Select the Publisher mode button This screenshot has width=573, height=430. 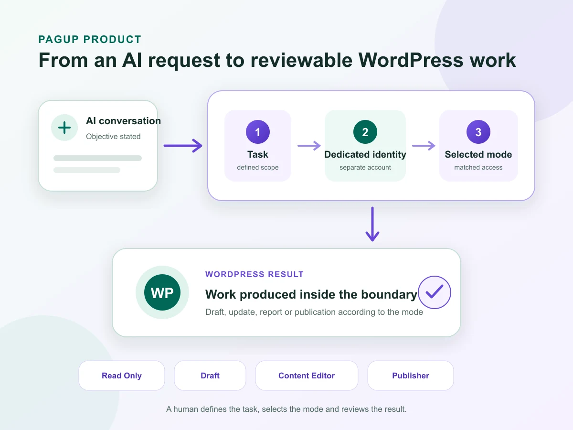tap(411, 376)
